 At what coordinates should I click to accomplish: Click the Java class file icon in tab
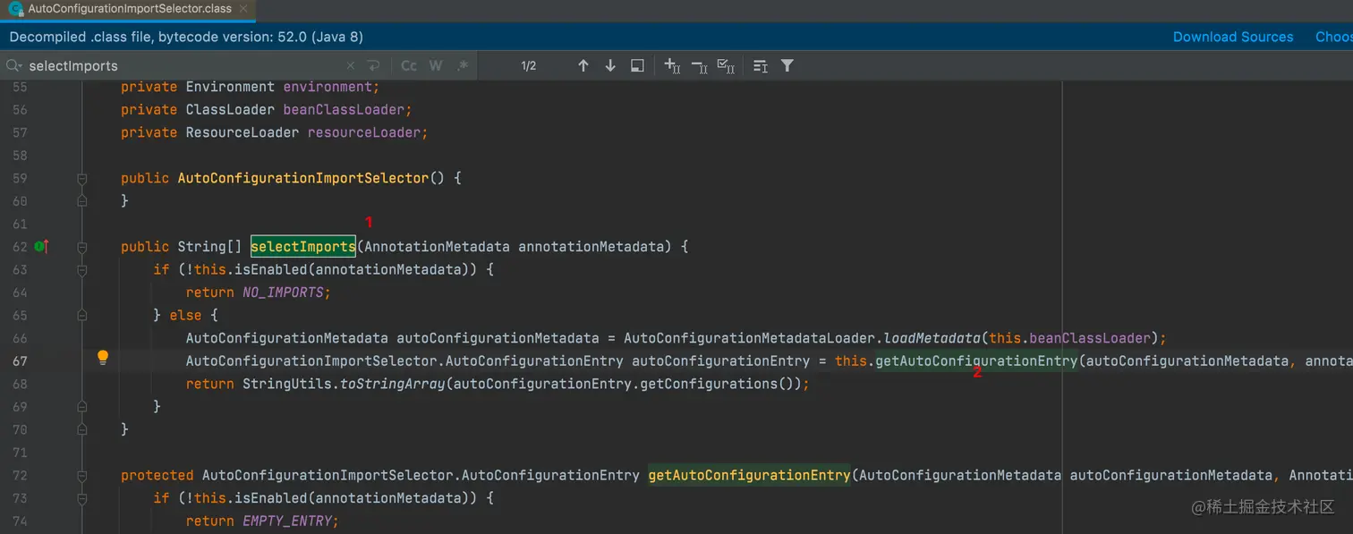(x=15, y=9)
